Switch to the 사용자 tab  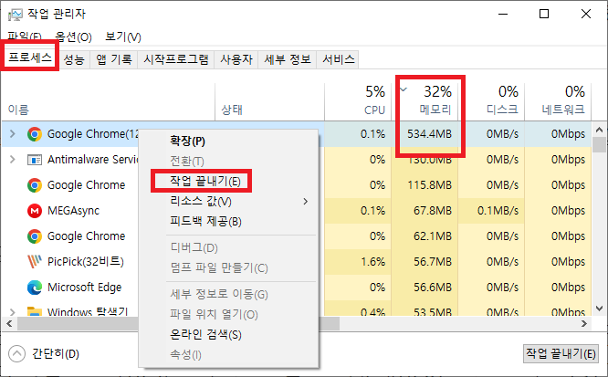(x=236, y=59)
